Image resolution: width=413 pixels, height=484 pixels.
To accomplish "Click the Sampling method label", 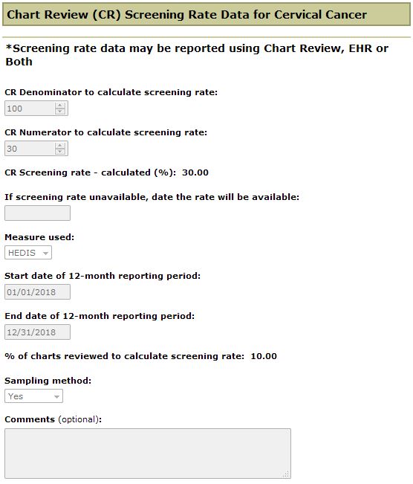I will [48, 381].
